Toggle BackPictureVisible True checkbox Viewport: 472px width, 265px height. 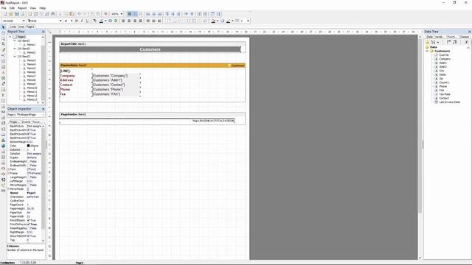pyautogui.click(x=28, y=138)
